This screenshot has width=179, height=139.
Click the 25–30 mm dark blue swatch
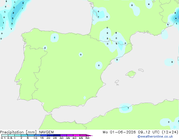tap(57, 135)
